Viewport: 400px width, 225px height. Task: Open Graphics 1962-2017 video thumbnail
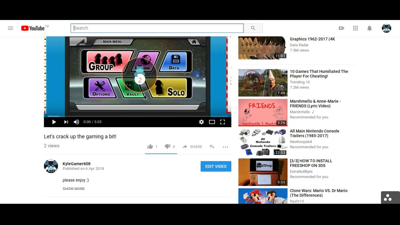point(263,48)
